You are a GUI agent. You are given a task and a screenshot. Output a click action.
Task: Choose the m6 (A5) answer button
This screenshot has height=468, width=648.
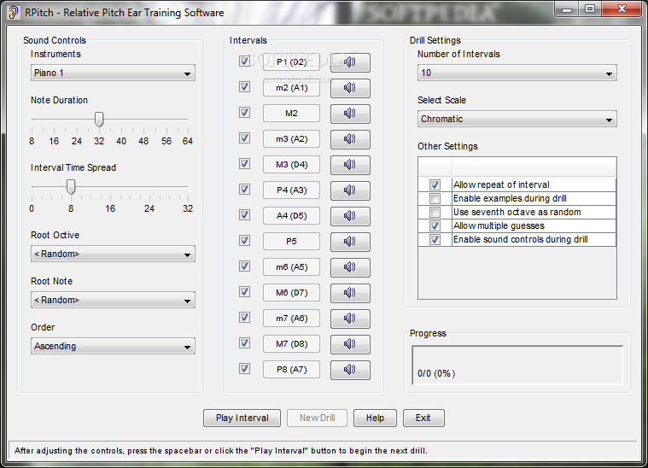[291, 267]
